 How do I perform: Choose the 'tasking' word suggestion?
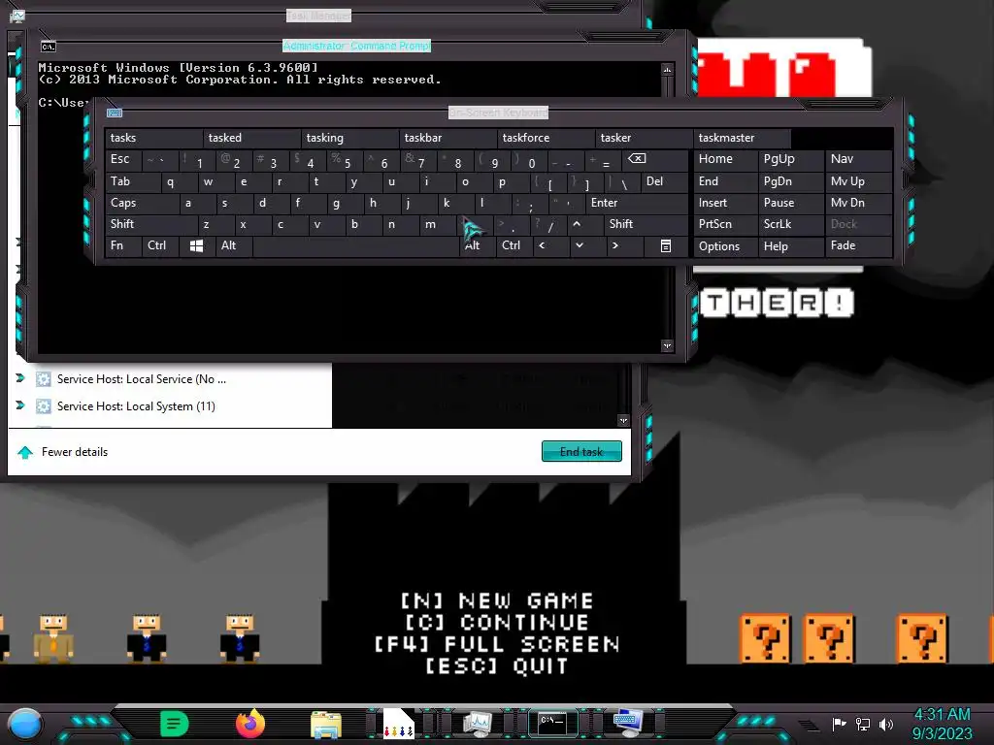click(x=350, y=138)
